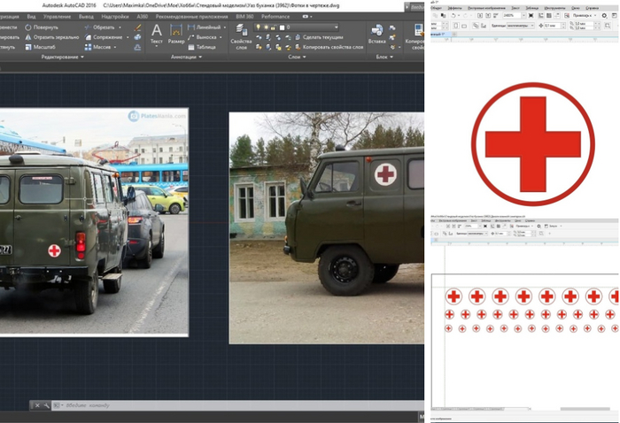Open Текст menu in upper CorelDRAW

[x=515, y=8]
